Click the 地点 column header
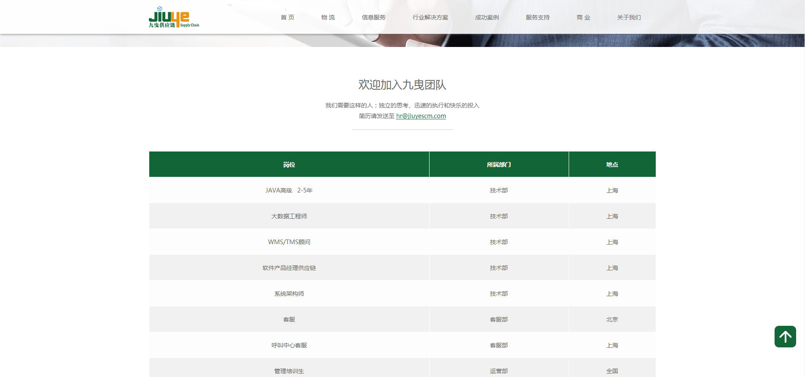 612,165
